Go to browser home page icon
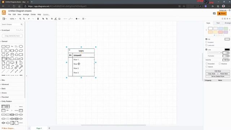The width and height of the screenshot is (231, 130). (19, 6)
